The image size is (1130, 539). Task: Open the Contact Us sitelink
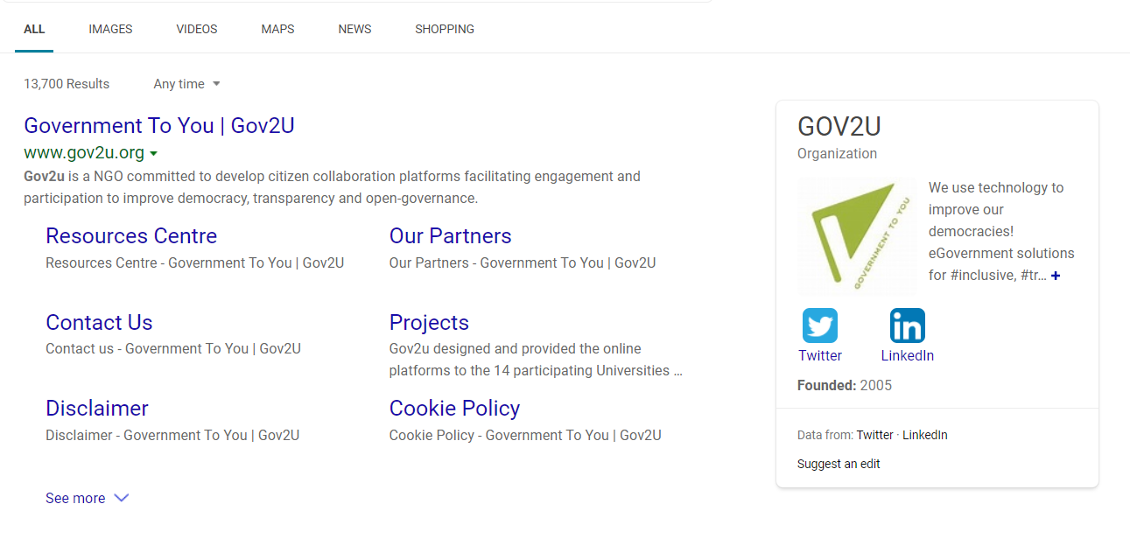99,323
